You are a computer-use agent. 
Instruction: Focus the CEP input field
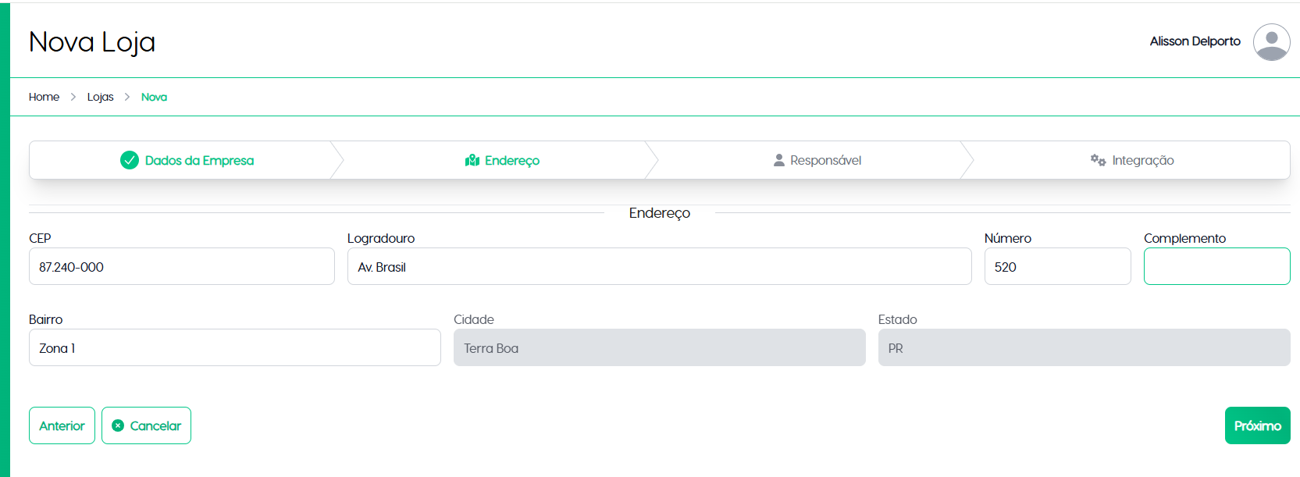(x=181, y=267)
